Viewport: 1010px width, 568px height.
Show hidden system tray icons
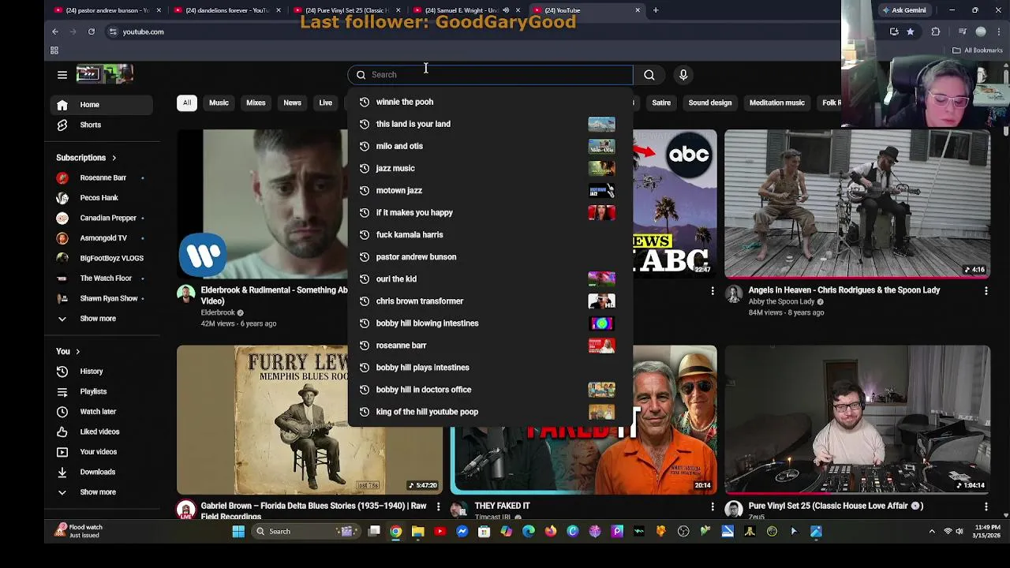tap(932, 532)
